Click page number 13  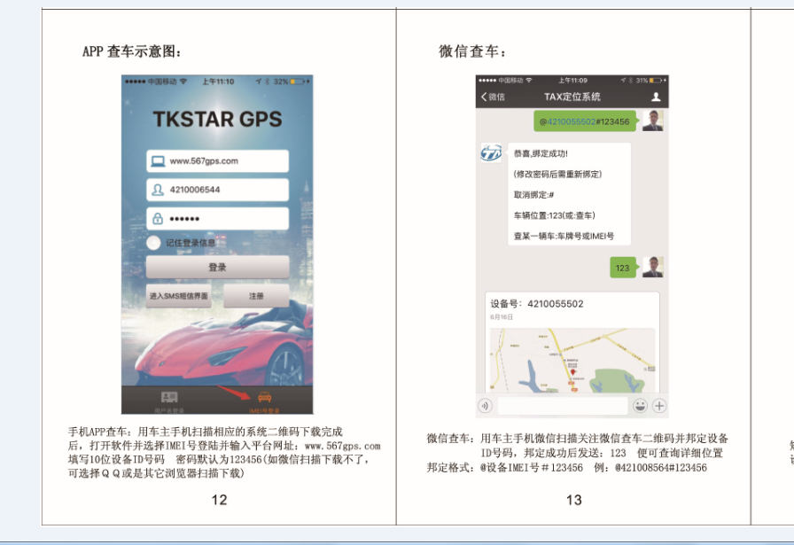tap(573, 500)
